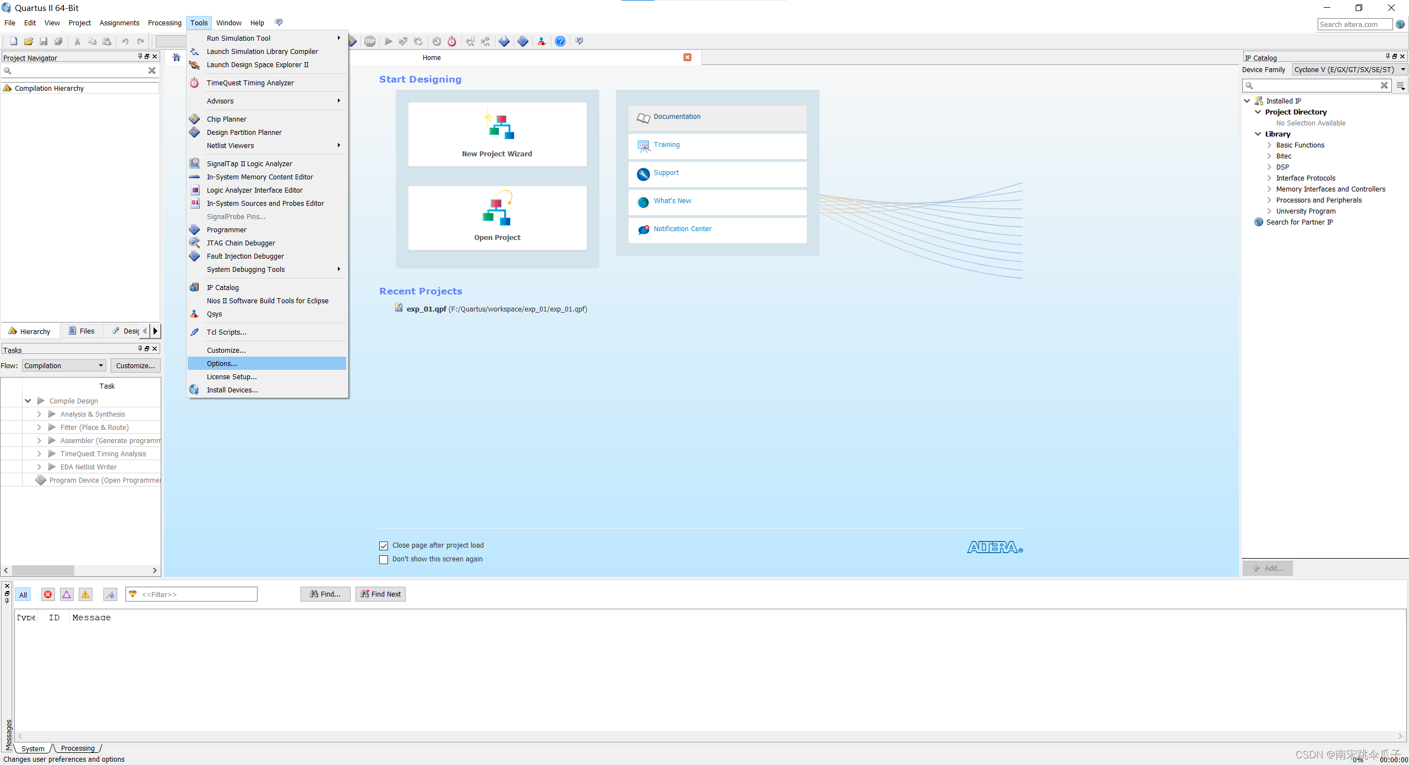Switch to the Files tab

coord(81,331)
